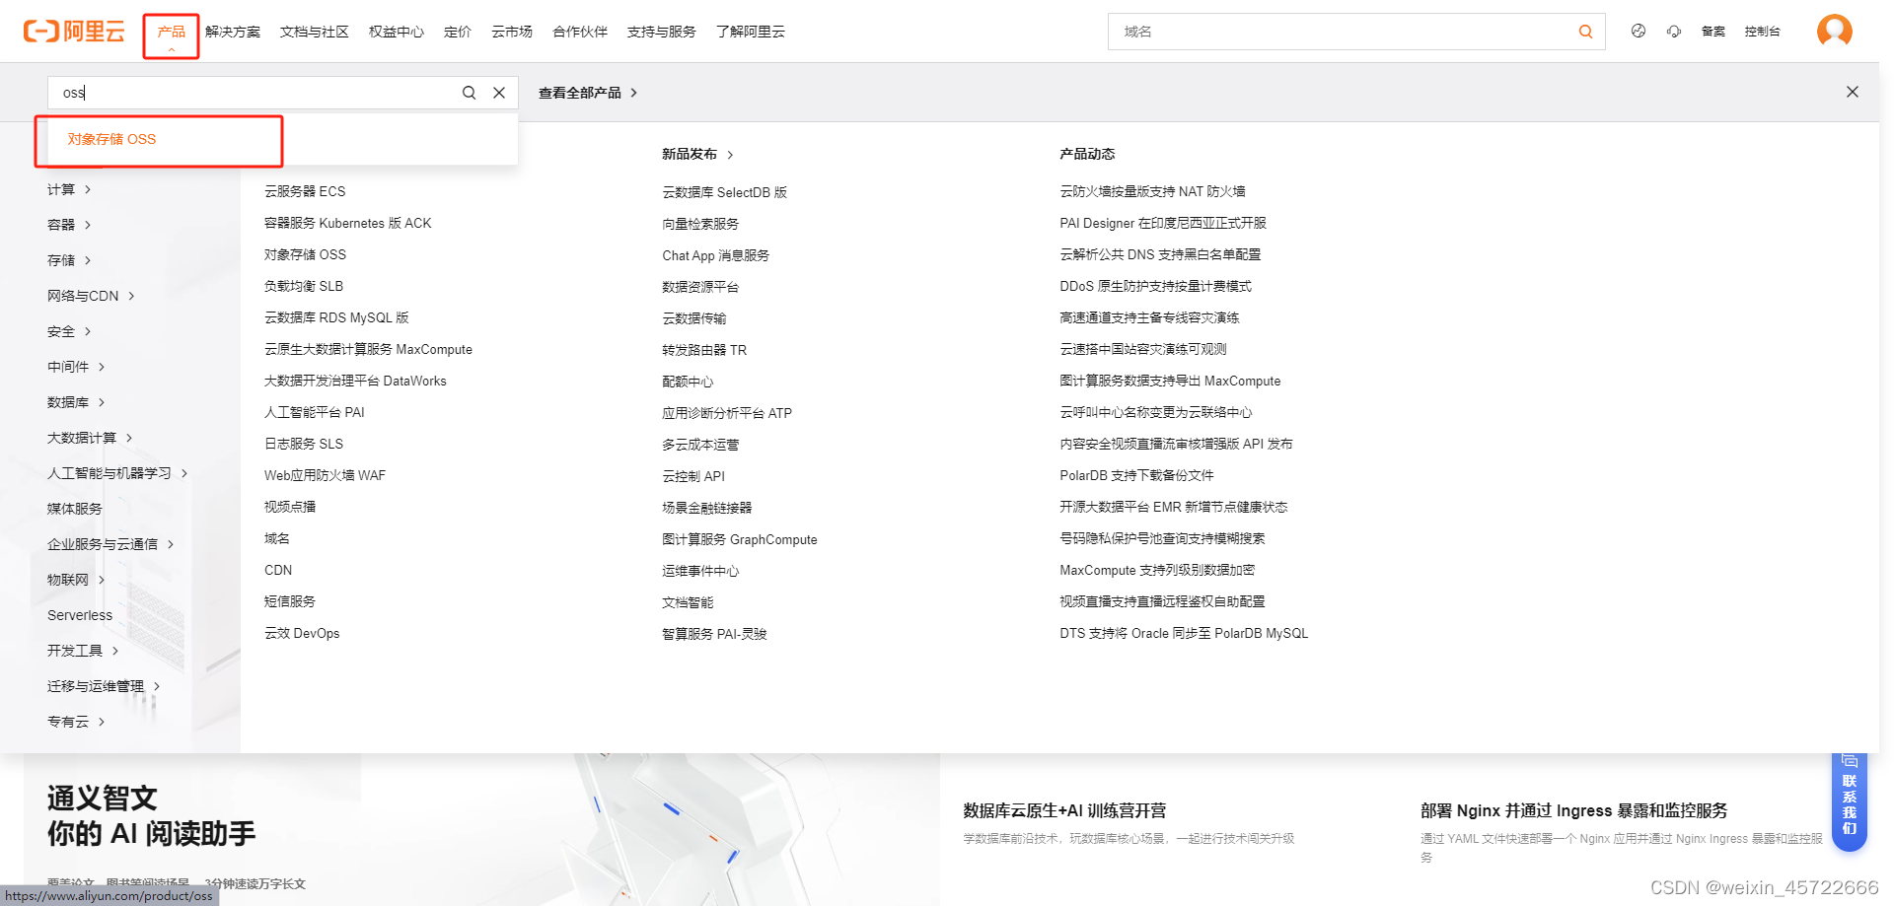Open the user avatar menu

pos(1835,31)
